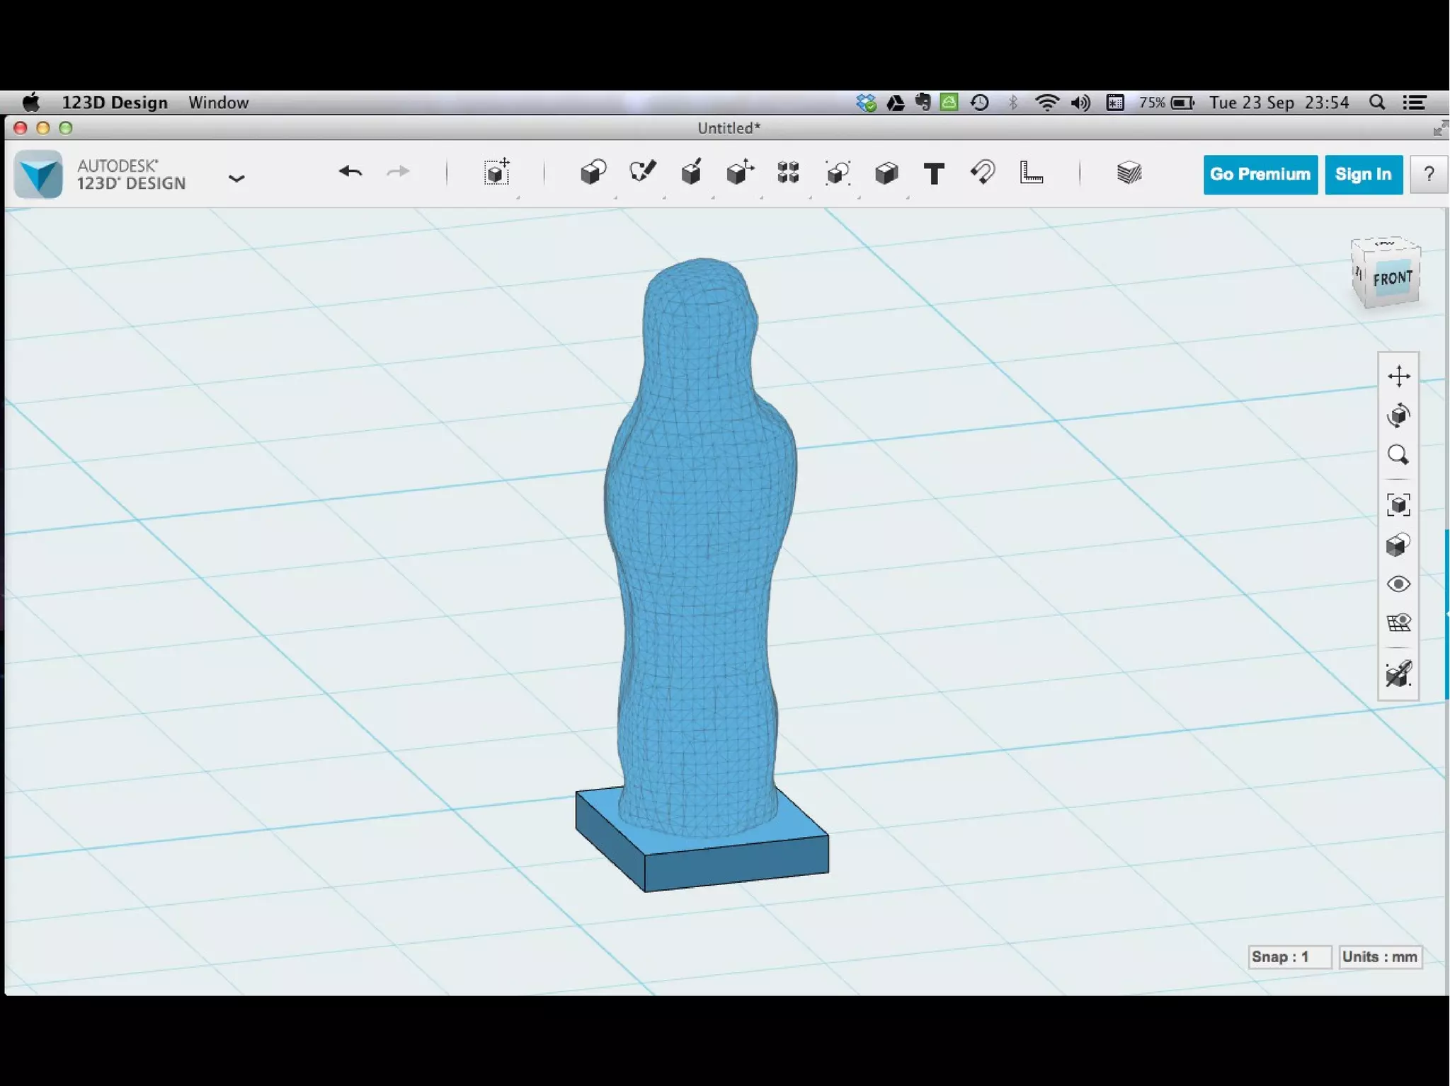Viewport: 1450px width, 1086px height.
Task: Toggle the eye visibility icon
Action: pos(1398,584)
